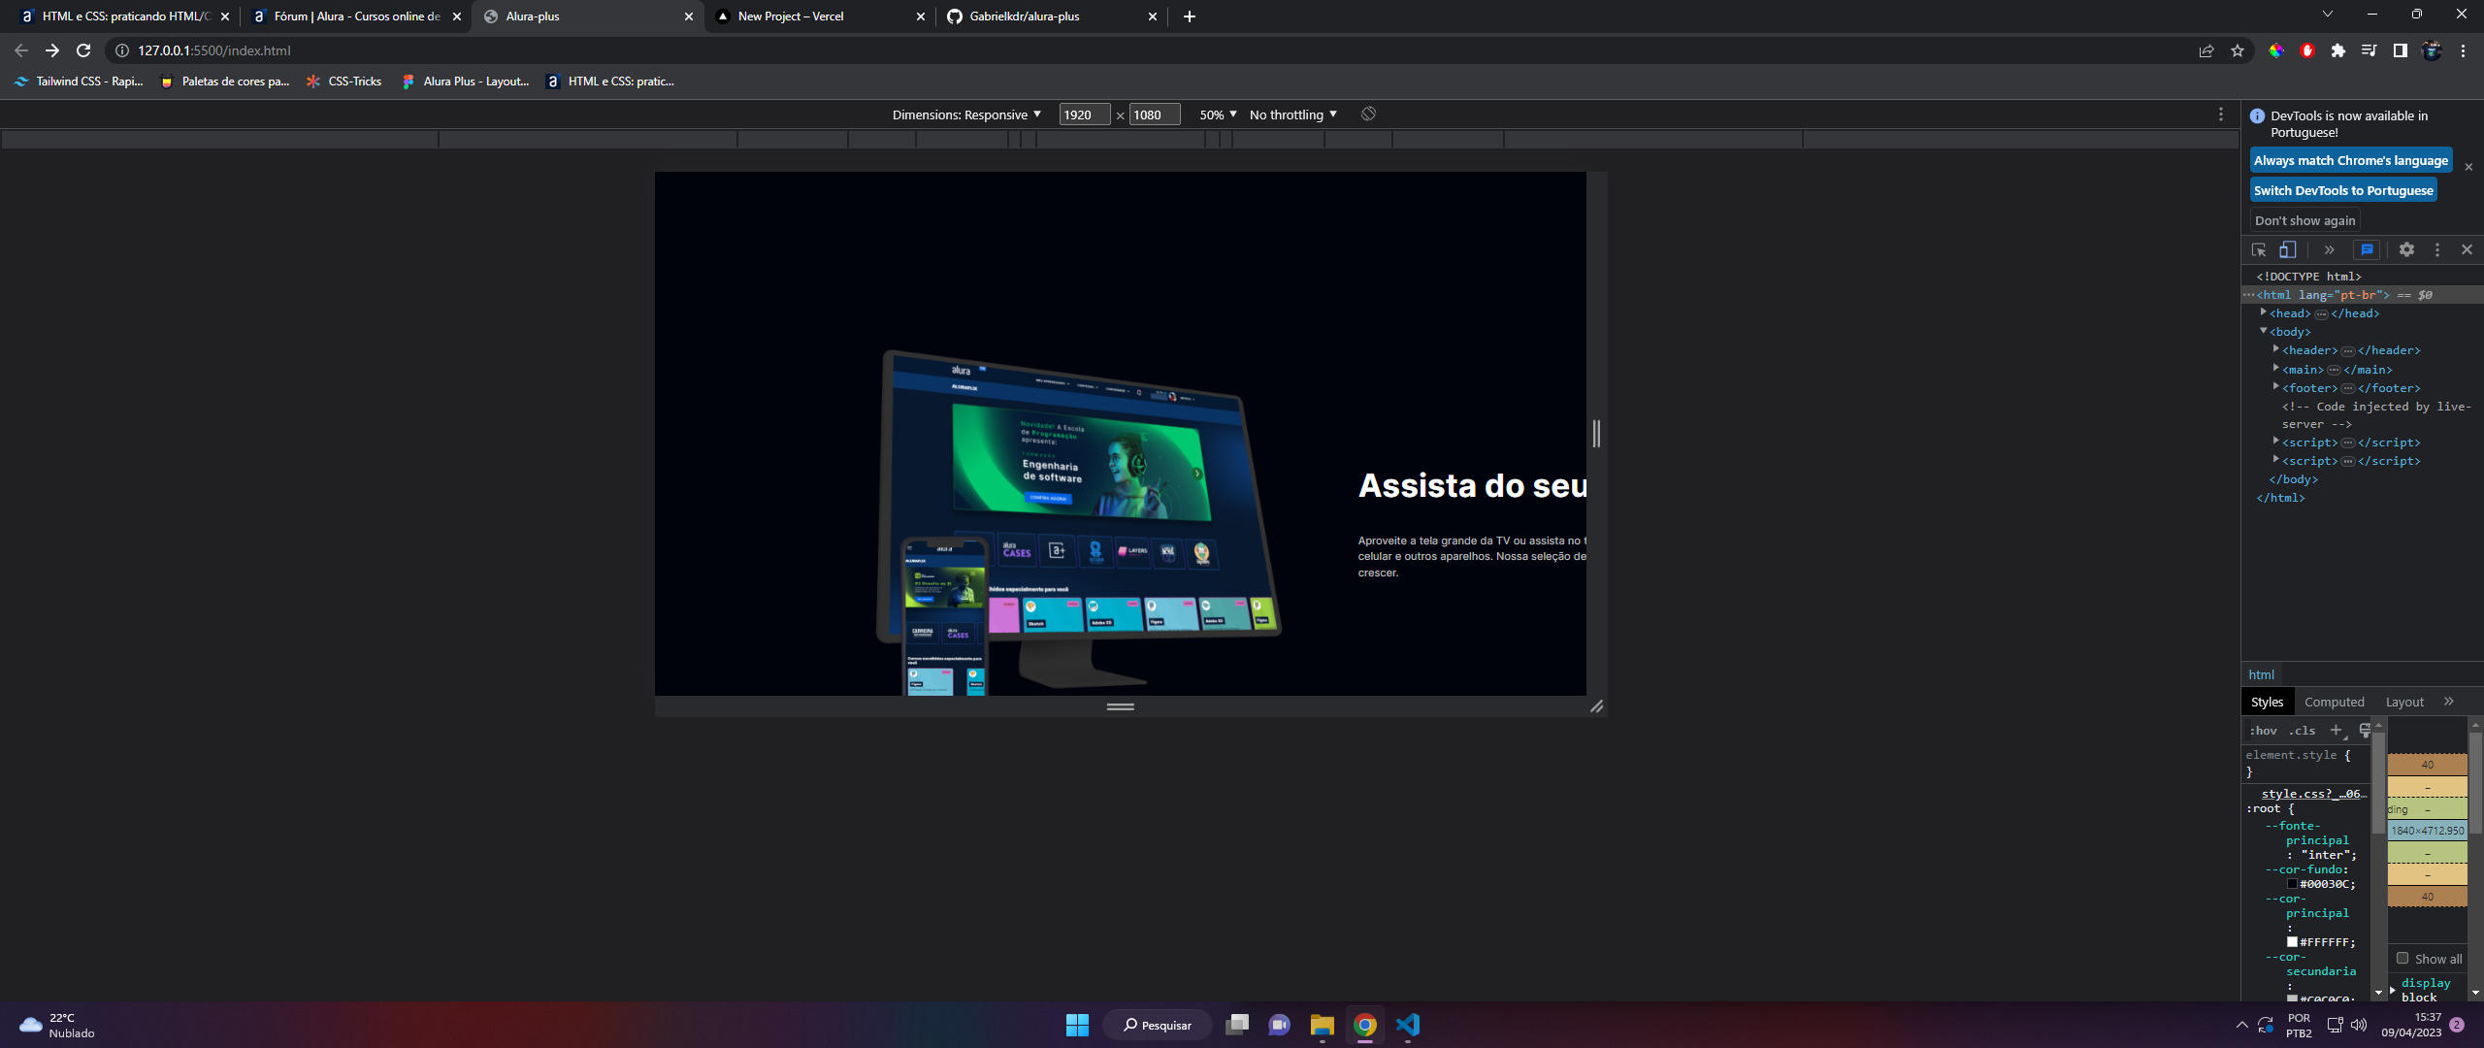This screenshot has height=1048, width=2484.
Task: Switch to HTML e CSS: praticando browser tab
Action: [124, 16]
